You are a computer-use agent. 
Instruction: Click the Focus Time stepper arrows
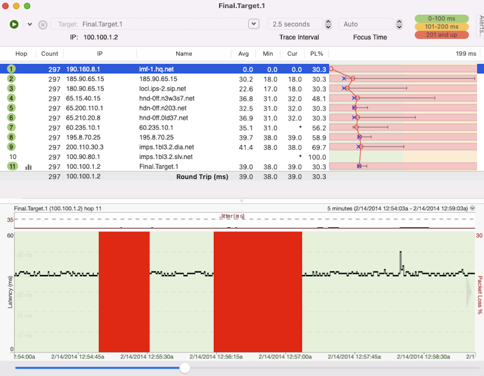point(399,24)
